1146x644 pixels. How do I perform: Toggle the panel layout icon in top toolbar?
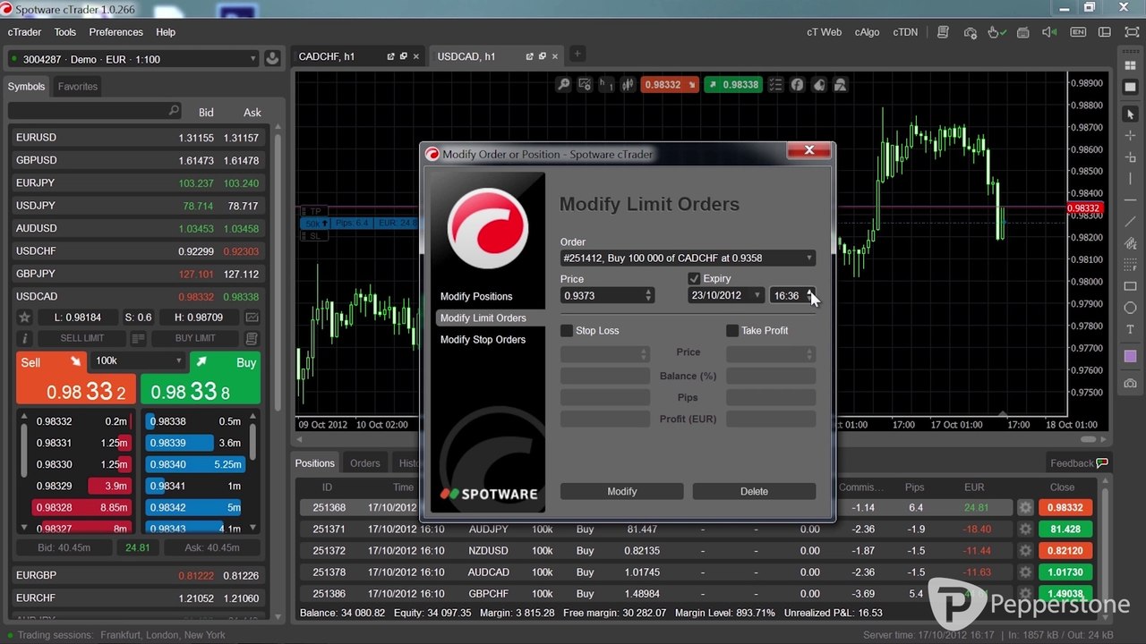click(1105, 32)
